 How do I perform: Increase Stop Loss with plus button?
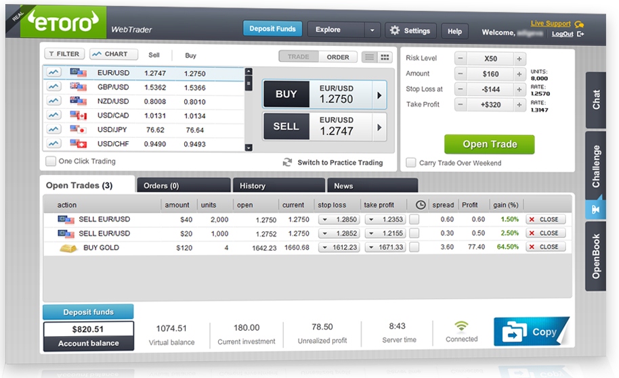click(x=519, y=89)
